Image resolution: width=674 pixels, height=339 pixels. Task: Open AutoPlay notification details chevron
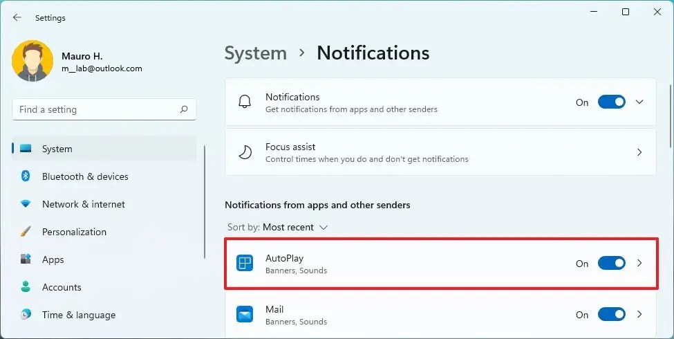639,264
